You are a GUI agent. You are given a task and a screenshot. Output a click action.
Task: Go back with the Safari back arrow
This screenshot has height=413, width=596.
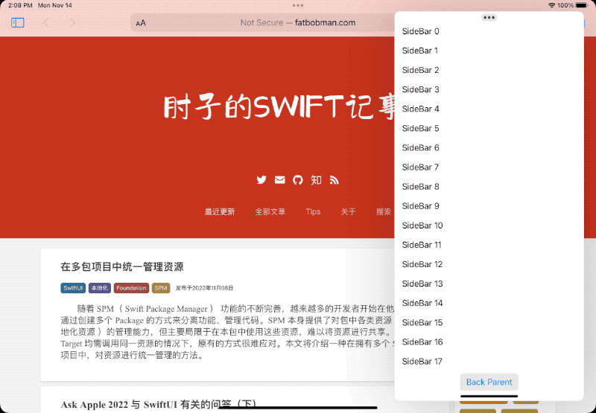46,23
